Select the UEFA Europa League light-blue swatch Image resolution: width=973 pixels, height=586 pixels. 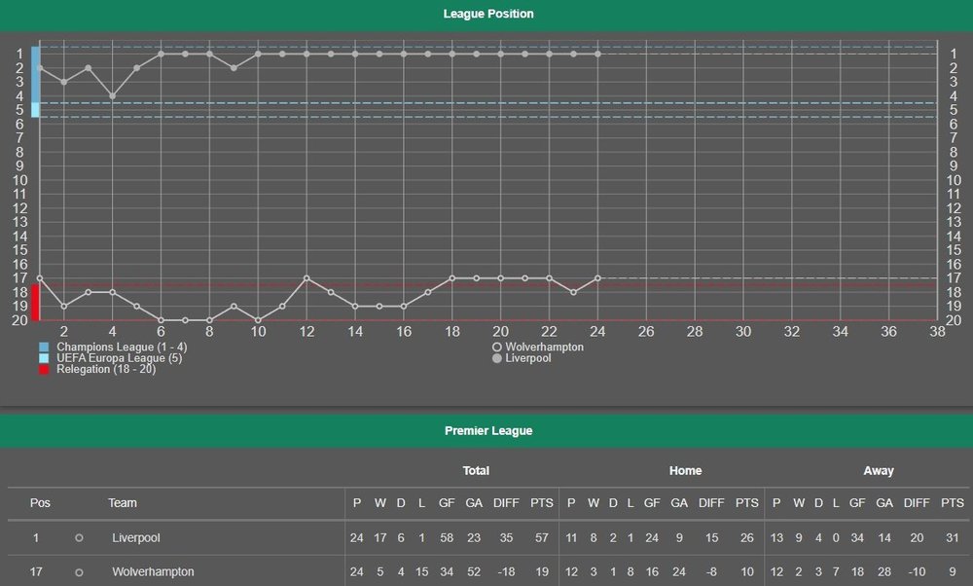point(44,358)
